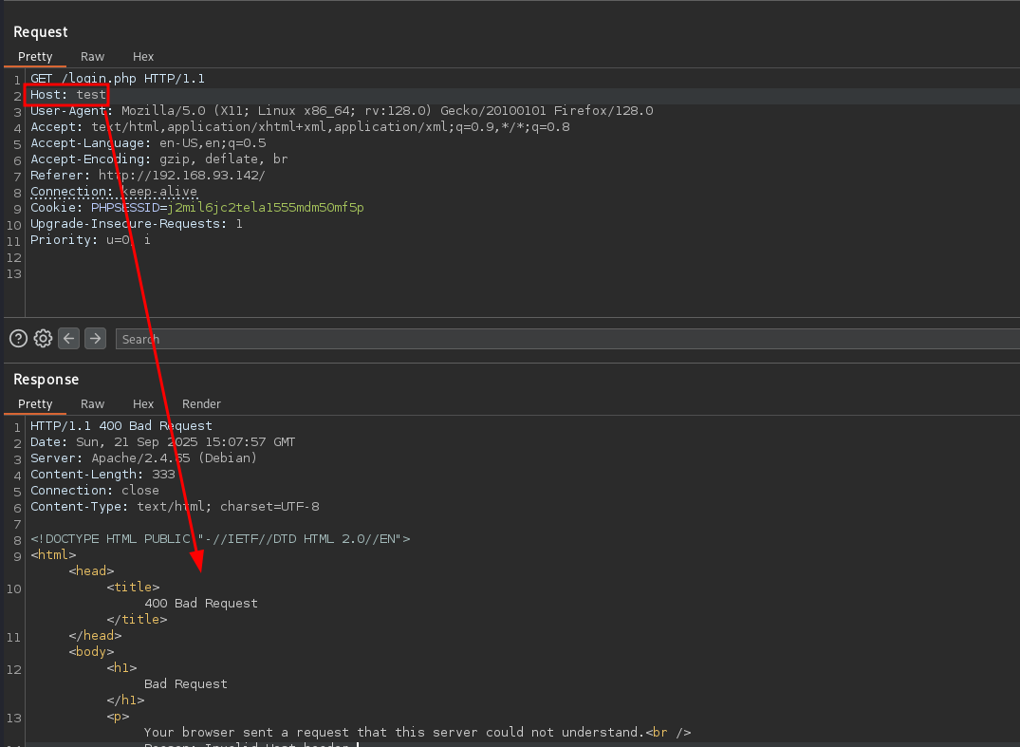This screenshot has width=1020, height=747.
Task: Switch to the Response Raw tab
Action: tap(92, 404)
